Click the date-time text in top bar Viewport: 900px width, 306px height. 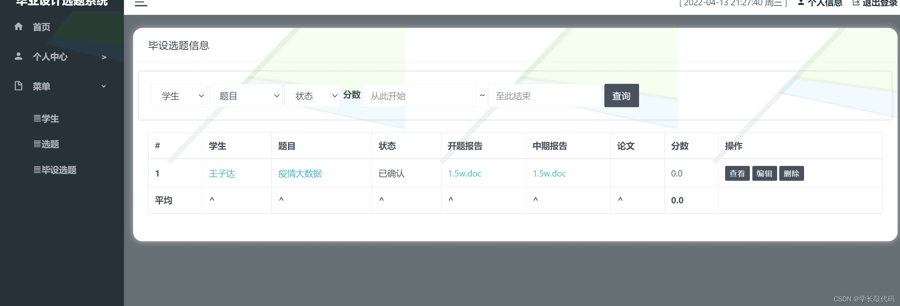[x=733, y=3]
